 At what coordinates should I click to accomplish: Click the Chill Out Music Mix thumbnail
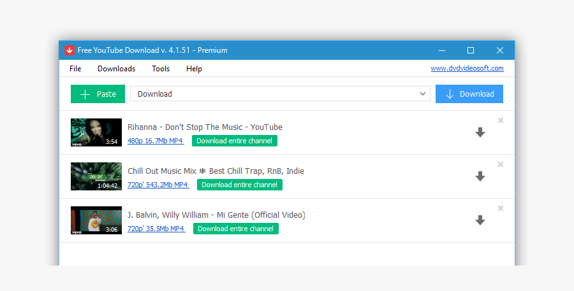[x=96, y=176]
